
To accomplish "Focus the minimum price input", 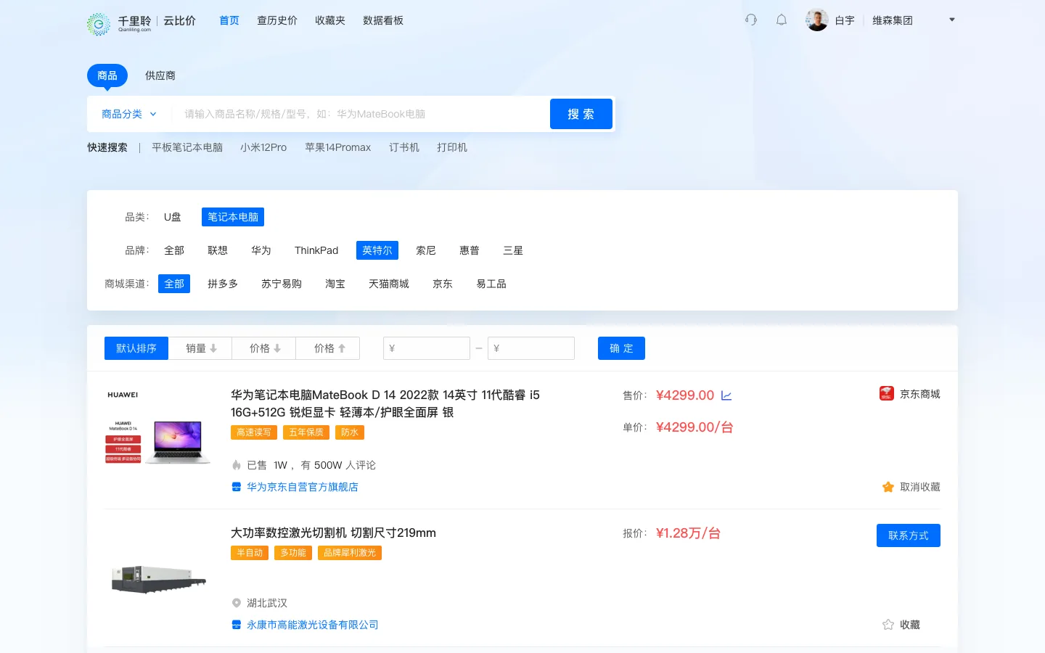I will tap(427, 348).
